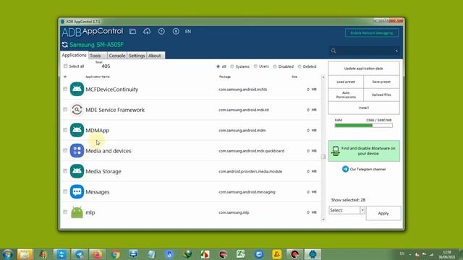Click the Messages chat bubble icon
Screen dimensions: 463x260
tap(77, 191)
